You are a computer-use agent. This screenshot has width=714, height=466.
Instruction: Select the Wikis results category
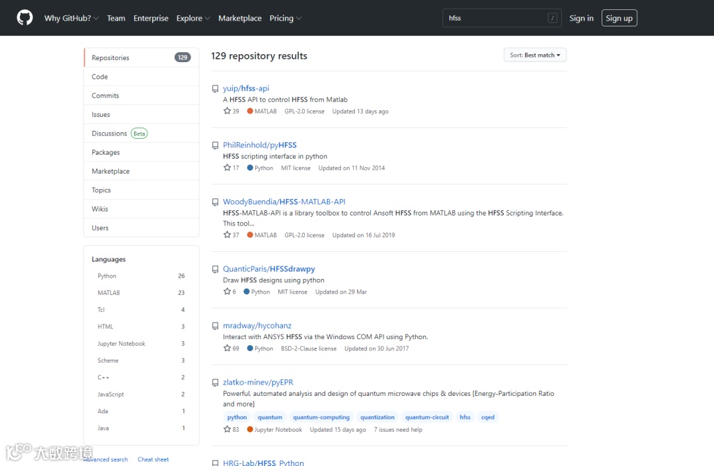(x=141, y=209)
